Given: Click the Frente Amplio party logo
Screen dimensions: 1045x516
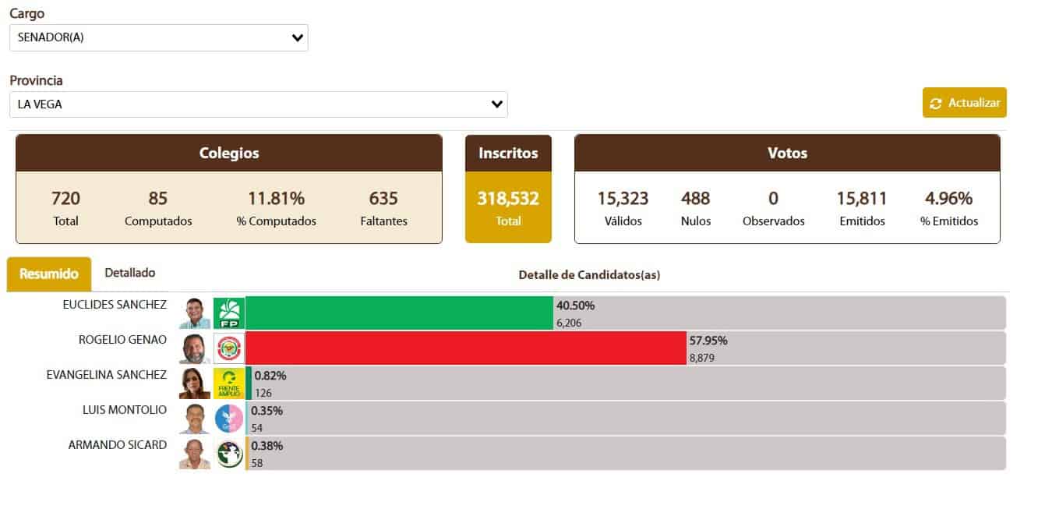Looking at the screenshot, I should coord(229,383).
